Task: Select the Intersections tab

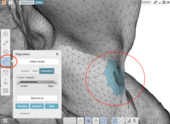Action: [x=47, y=71]
